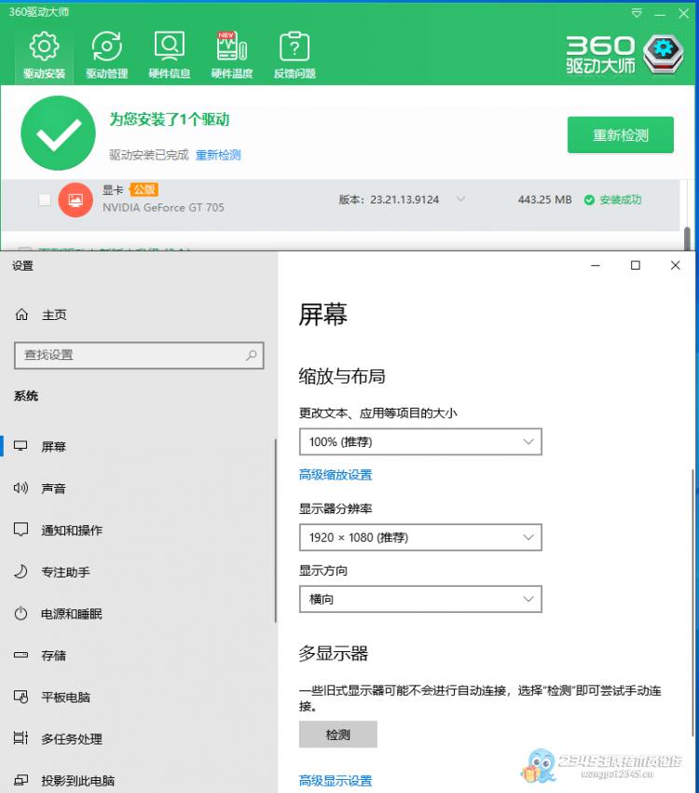Click the settings sidebar scrollbar
This screenshot has height=793, width=699.
(276, 531)
